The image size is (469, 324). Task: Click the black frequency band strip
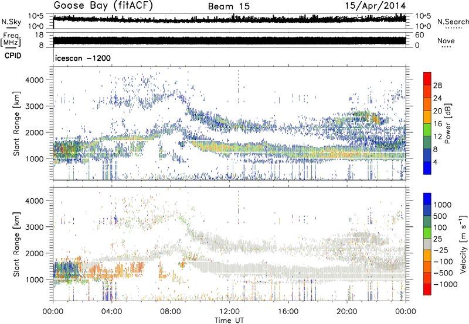point(229,40)
